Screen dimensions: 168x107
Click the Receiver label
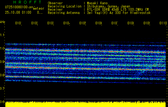pos(55,10)
